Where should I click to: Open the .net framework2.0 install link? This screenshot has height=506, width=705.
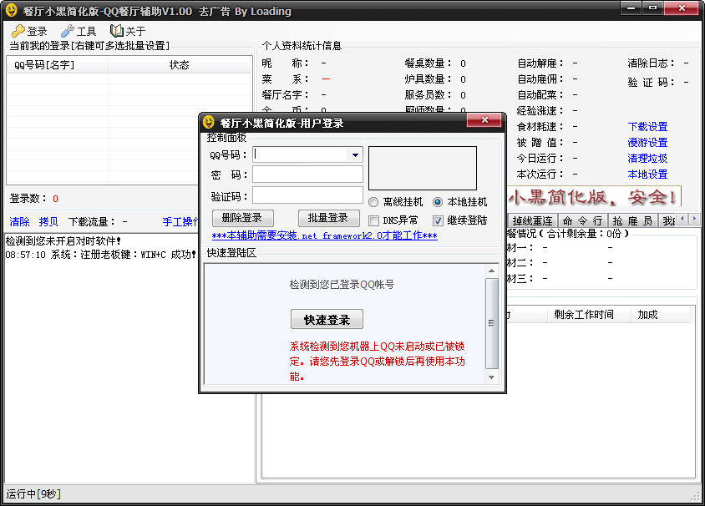tap(325, 235)
